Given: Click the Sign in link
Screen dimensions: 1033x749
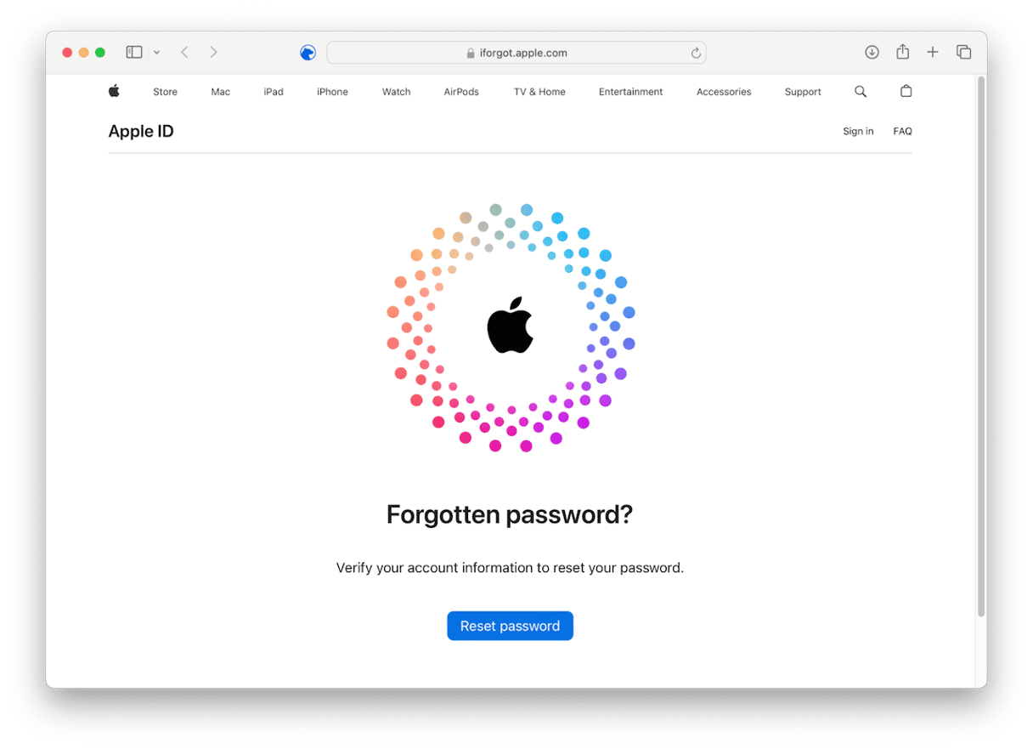Looking at the screenshot, I should pyautogui.click(x=858, y=132).
